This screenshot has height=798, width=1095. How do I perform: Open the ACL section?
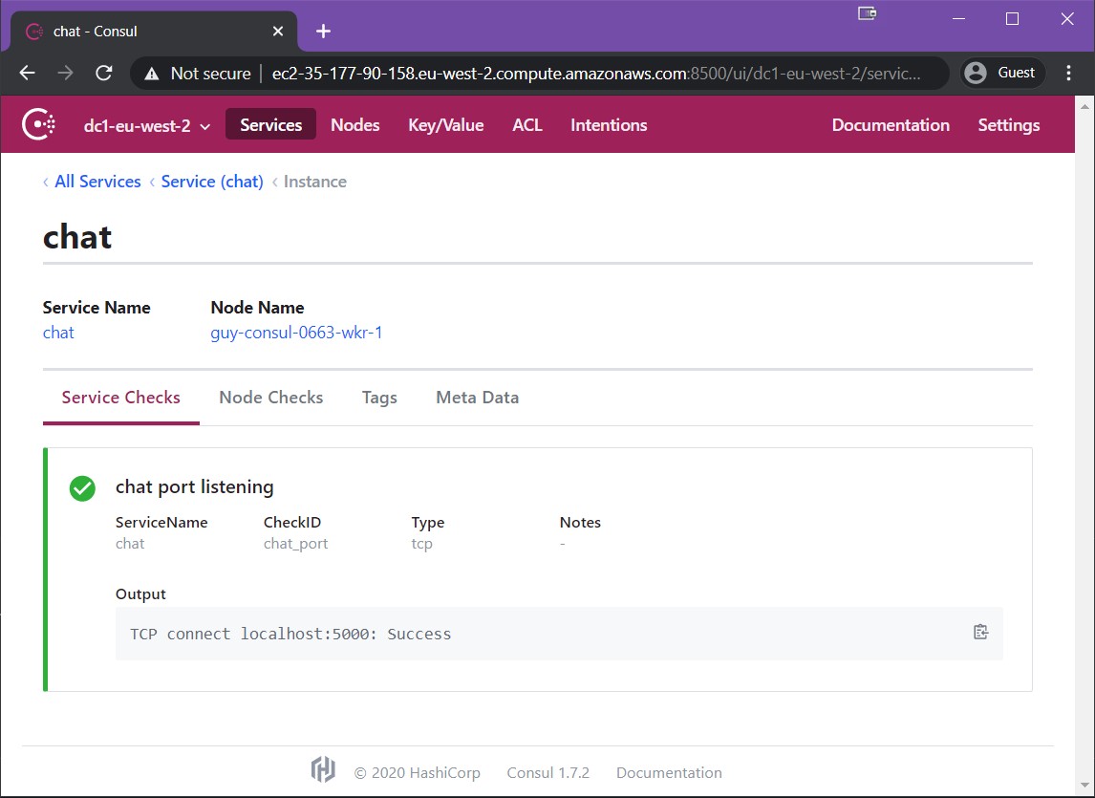pyautogui.click(x=527, y=124)
